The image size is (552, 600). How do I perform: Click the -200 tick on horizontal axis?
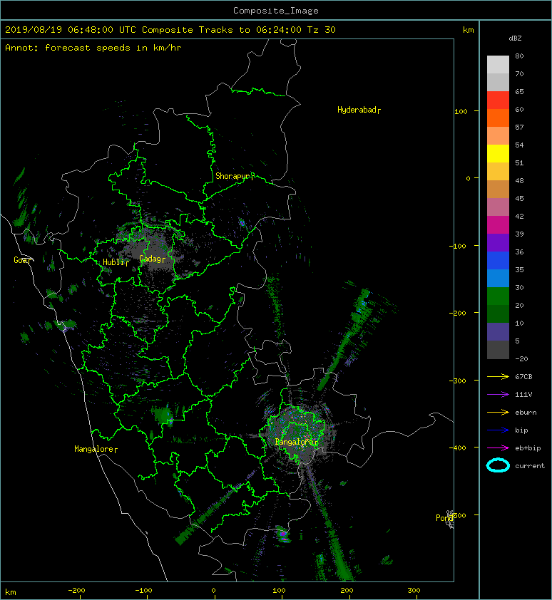76,591
